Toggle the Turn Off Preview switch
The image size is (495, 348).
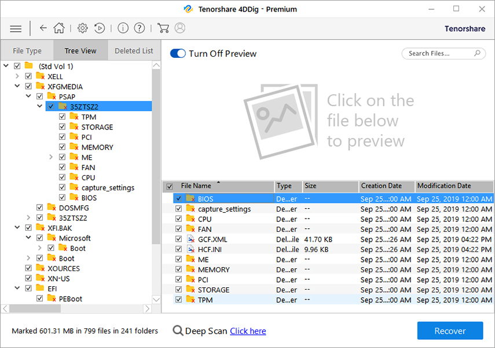(178, 53)
